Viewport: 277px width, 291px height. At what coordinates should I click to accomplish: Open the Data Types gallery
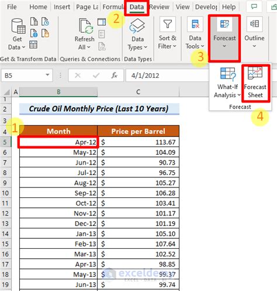pyautogui.click(x=137, y=35)
